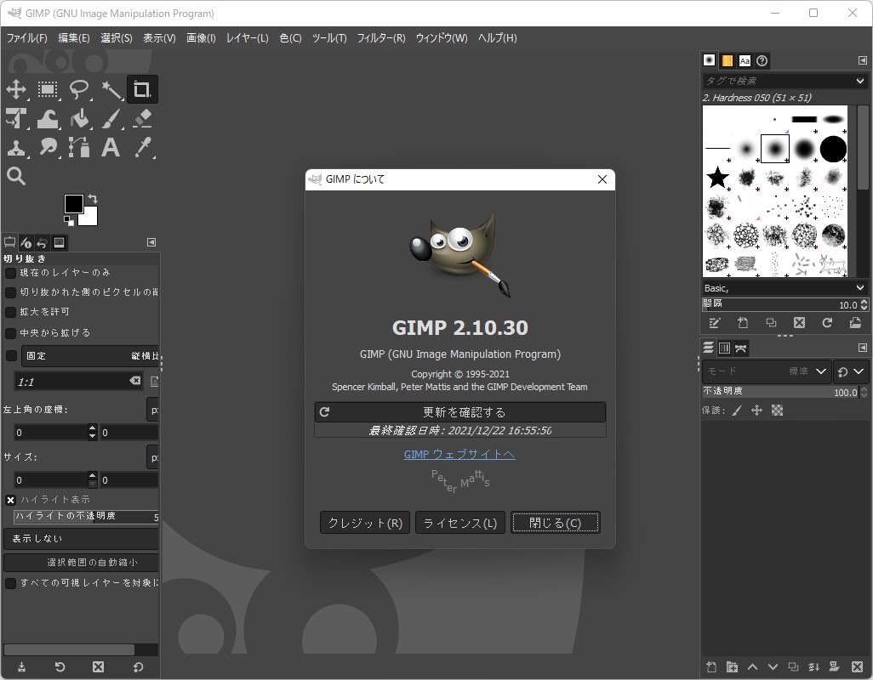Switch to the Patterns tab in the brushes dock
Viewport: 873px width, 680px height.
click(x=726, y=60)
